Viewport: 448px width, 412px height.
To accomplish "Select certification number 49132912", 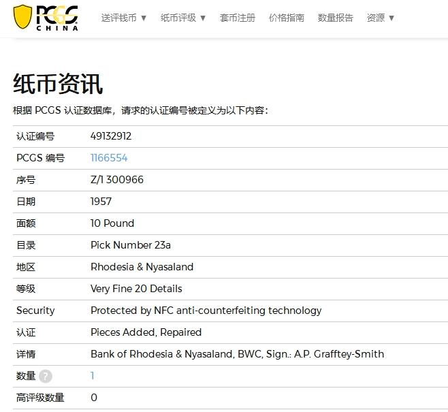I will tap(111, 136).
